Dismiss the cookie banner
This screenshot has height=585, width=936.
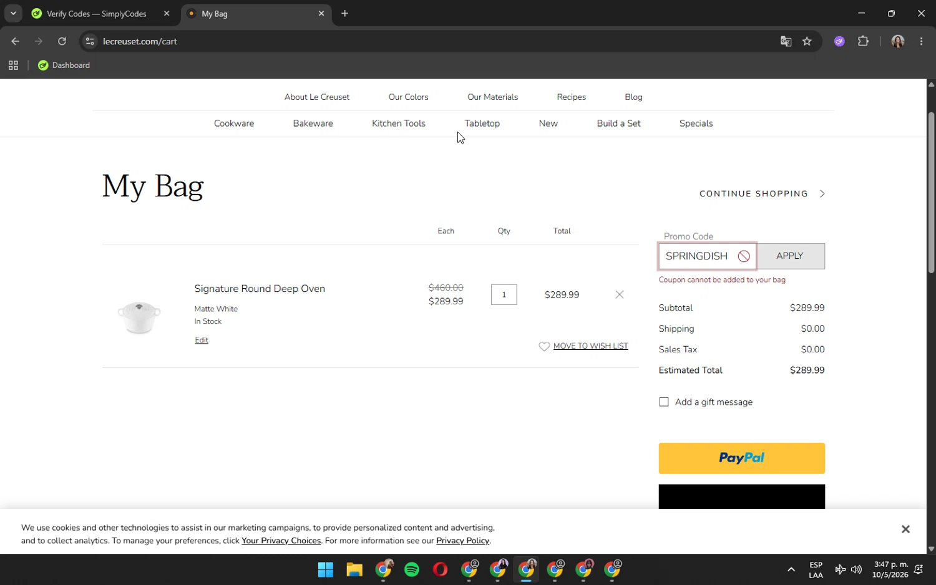coord(905,529)
